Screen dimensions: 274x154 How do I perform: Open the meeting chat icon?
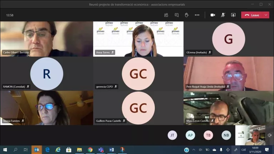(x=177, y=15)
